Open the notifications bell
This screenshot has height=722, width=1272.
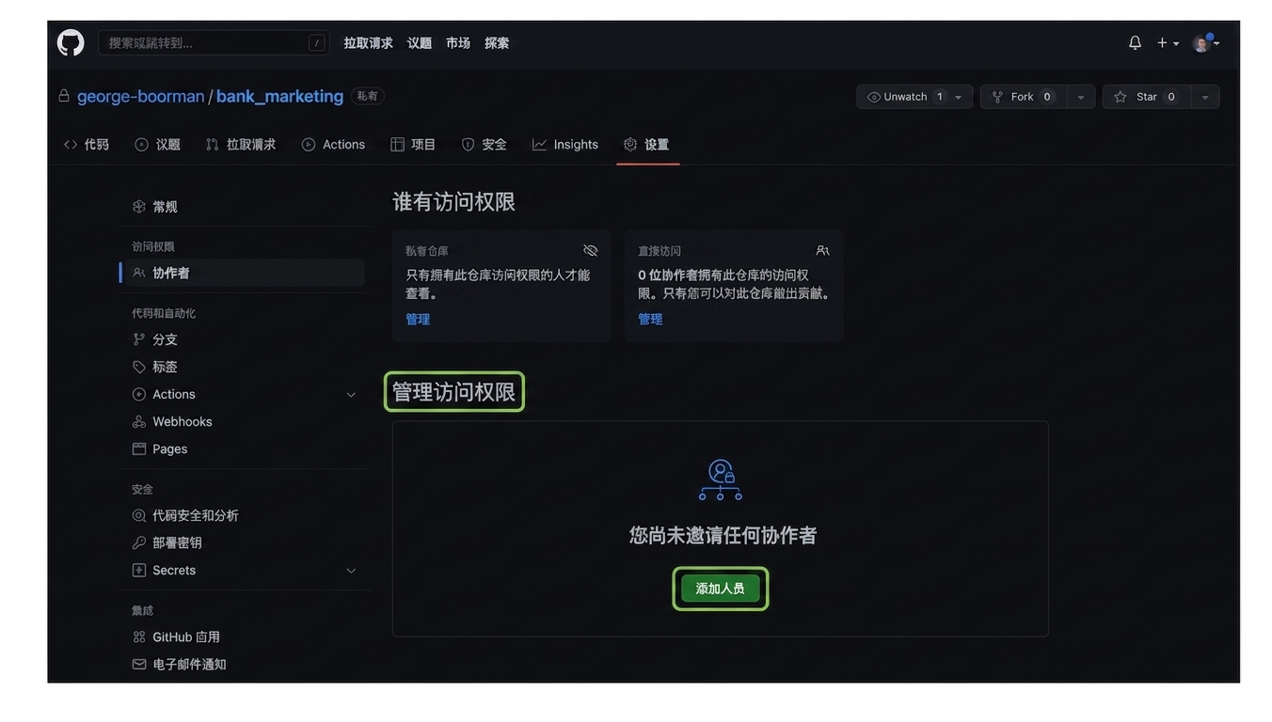click(1135, 42)
